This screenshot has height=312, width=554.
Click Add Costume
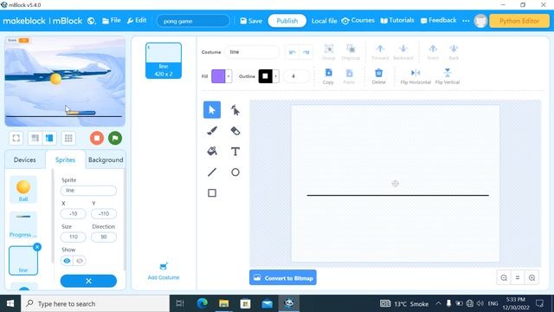point(164,271)
